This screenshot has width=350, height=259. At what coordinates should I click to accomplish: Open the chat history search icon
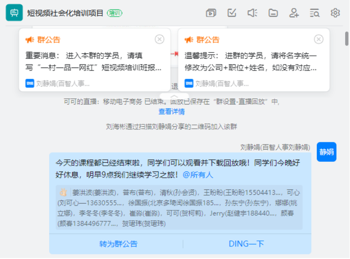click(x=314, y=13)
